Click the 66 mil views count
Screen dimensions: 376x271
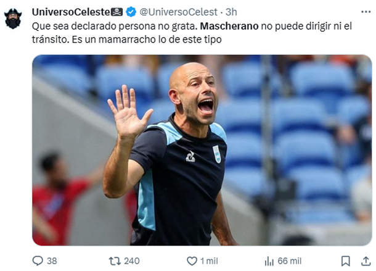pos(289,261)
